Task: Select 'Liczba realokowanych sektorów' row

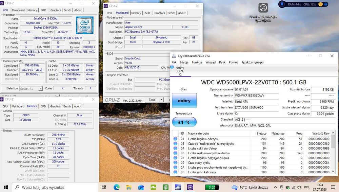Action: (252, 153)
